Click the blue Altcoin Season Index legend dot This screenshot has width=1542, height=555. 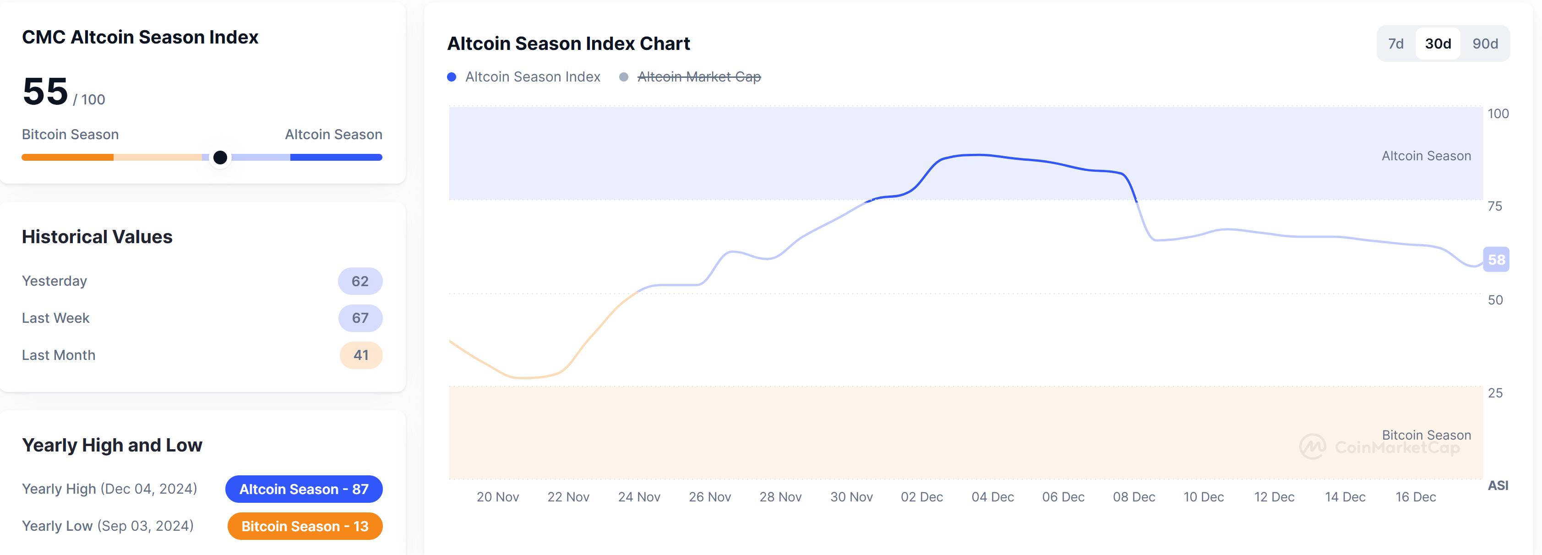[x=452, y=76]
